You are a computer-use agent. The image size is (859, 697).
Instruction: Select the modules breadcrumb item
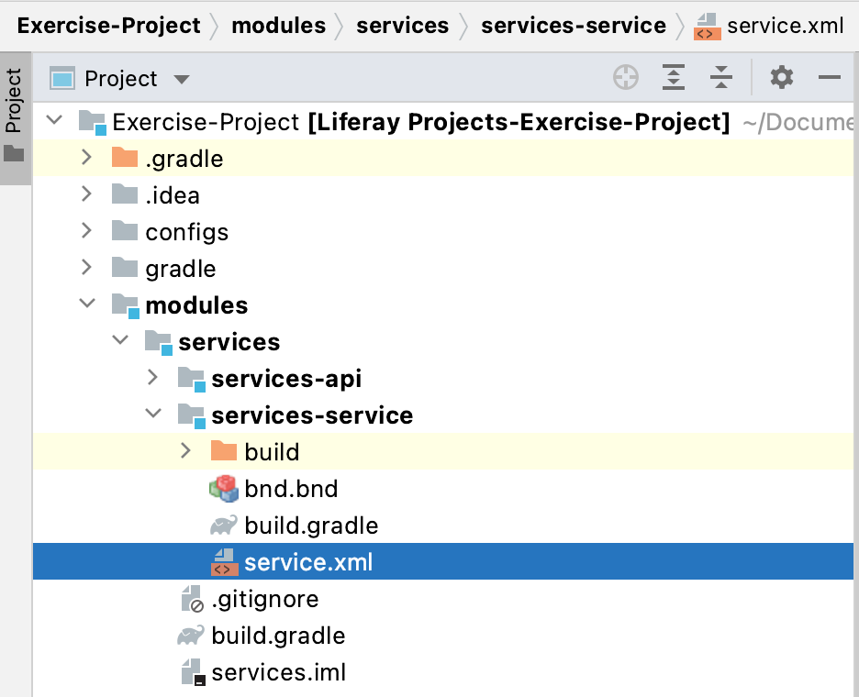coord(278,26)
